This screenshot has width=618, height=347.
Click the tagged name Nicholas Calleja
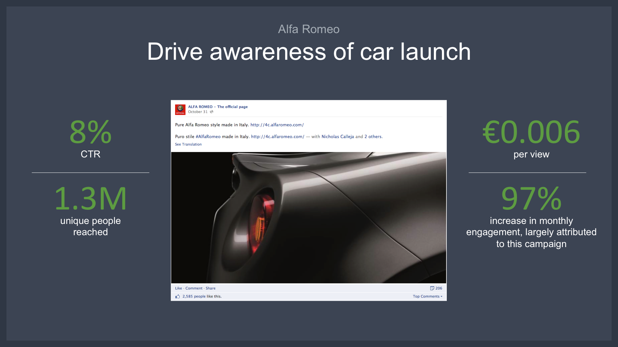[337, 137]
